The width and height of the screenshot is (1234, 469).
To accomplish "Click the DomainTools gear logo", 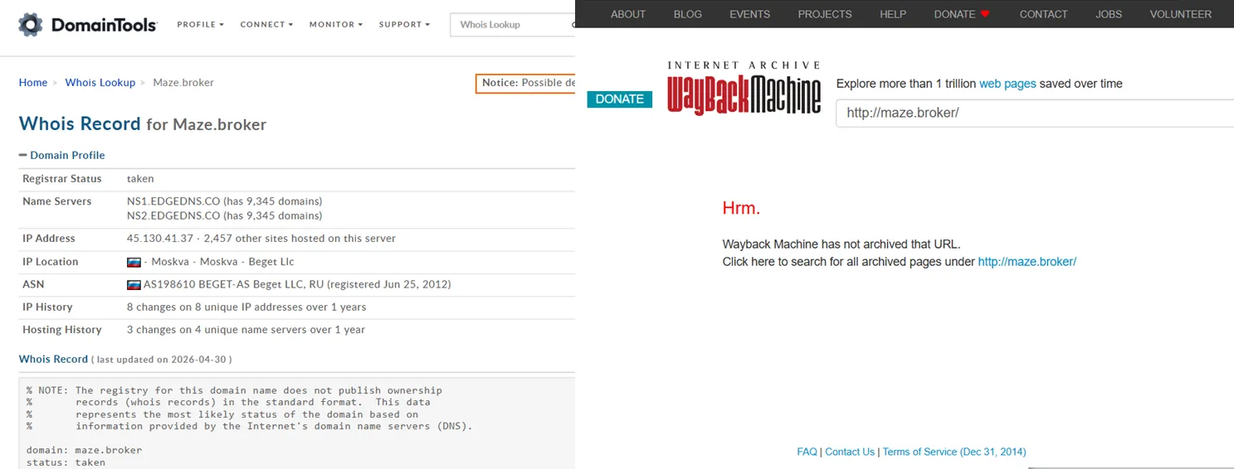I will click(31, 25).
